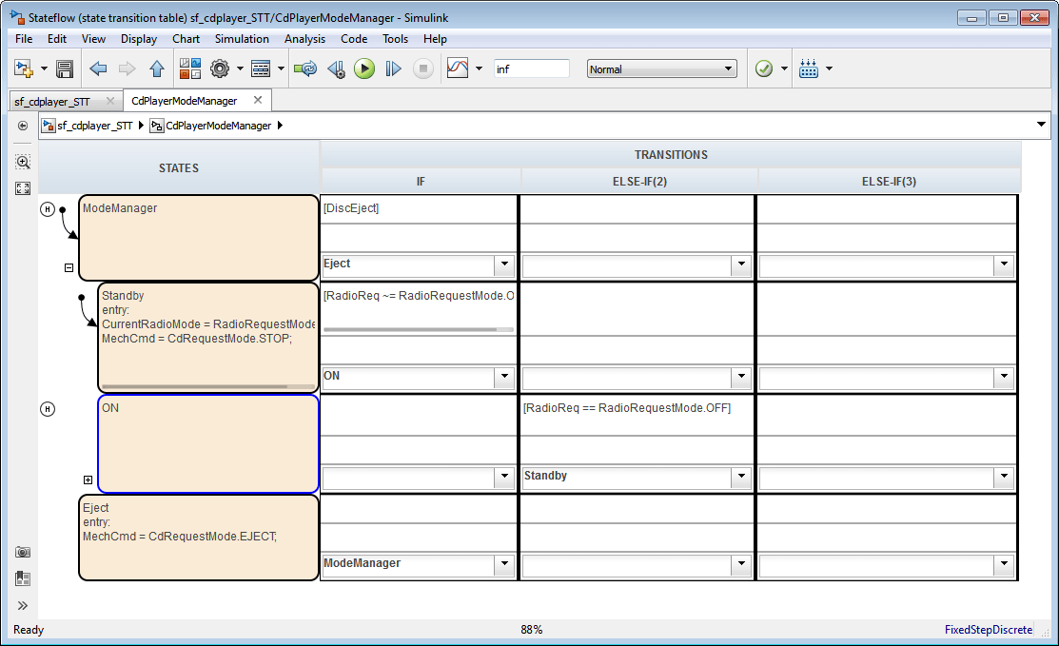
Task: Click the Up to Parent arrow
Action: click(x=157, y=69)
